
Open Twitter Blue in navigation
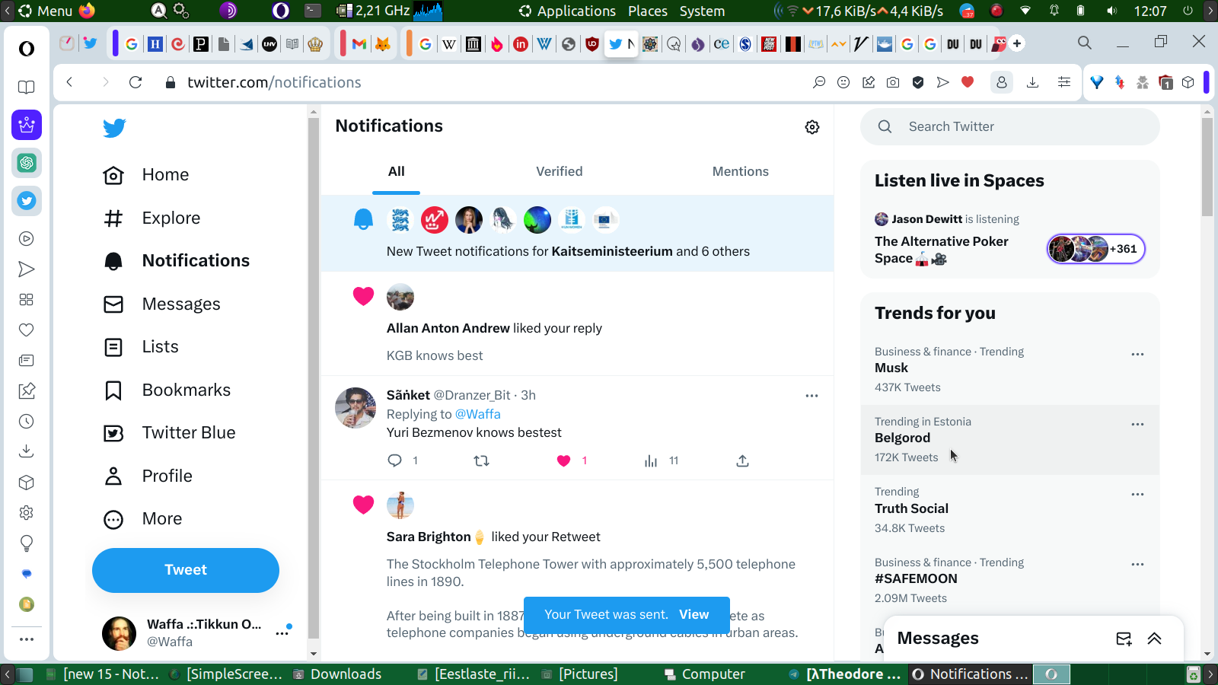pos(170,433)
